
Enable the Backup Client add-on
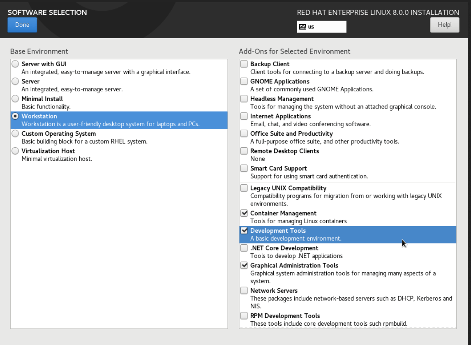(244, 64)
